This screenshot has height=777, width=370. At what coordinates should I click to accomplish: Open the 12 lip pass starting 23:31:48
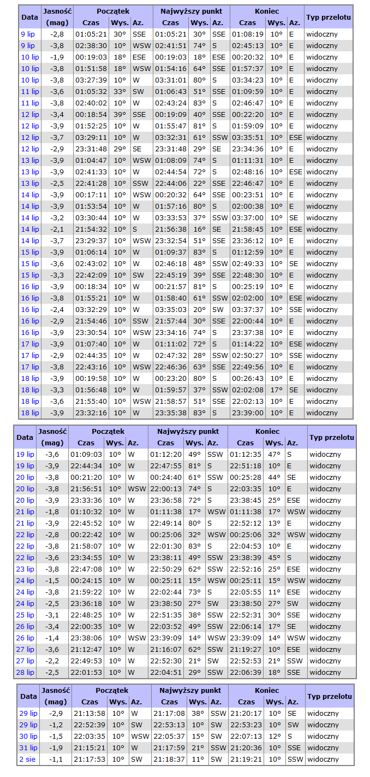click(30, 149)
